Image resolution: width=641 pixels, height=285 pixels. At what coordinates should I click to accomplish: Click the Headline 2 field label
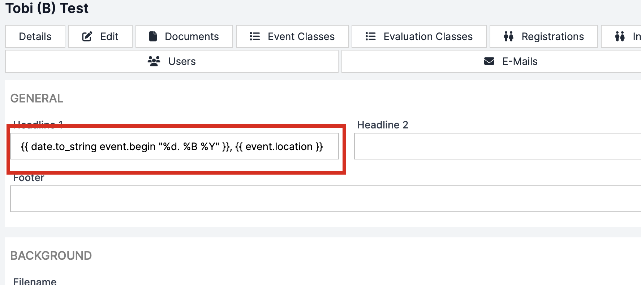coord(382,125)
